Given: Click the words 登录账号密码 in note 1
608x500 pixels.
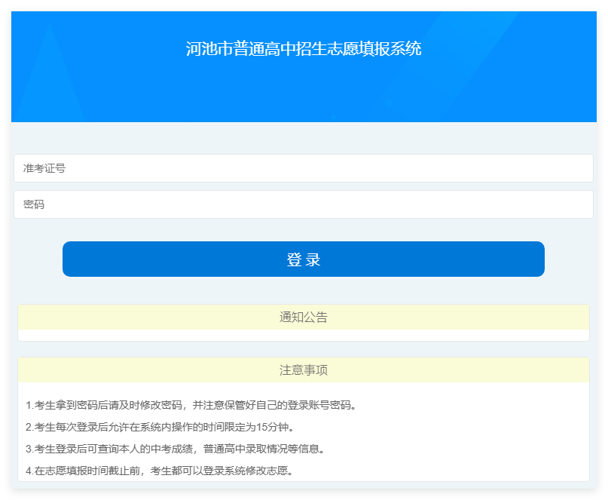Looking at the screenshot, I should pos(315,405).
